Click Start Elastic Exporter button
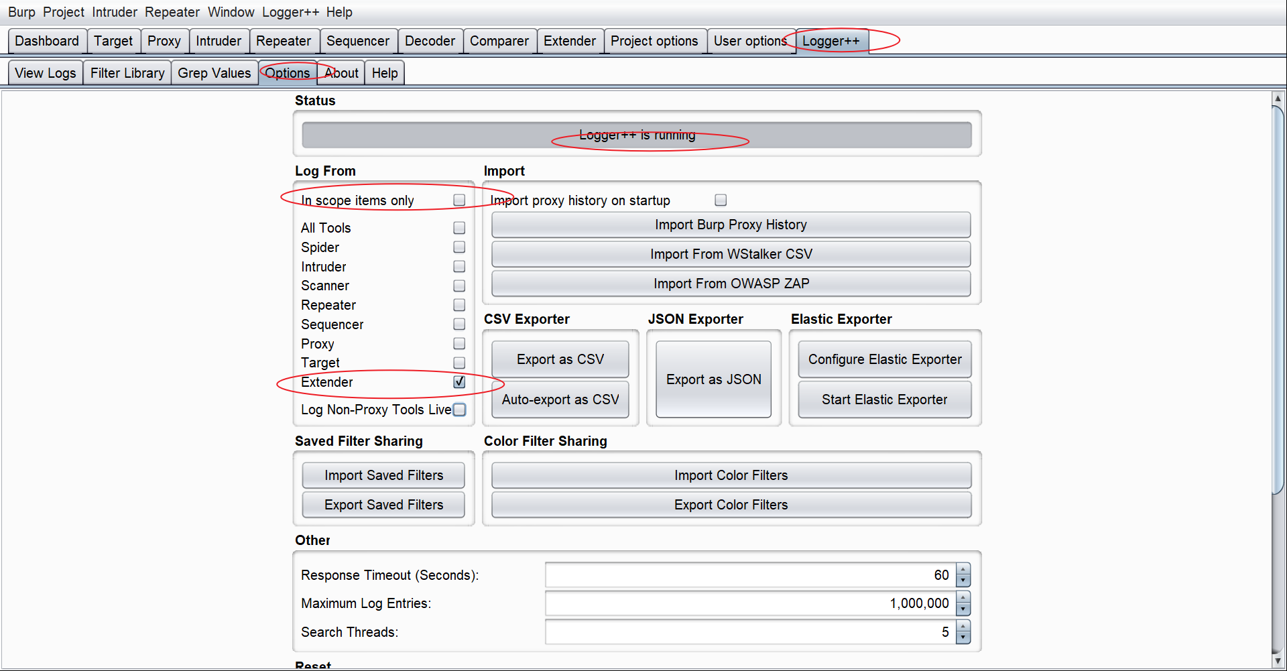The height and width of the screenshot is (671, 1287). tap(885, 400)
